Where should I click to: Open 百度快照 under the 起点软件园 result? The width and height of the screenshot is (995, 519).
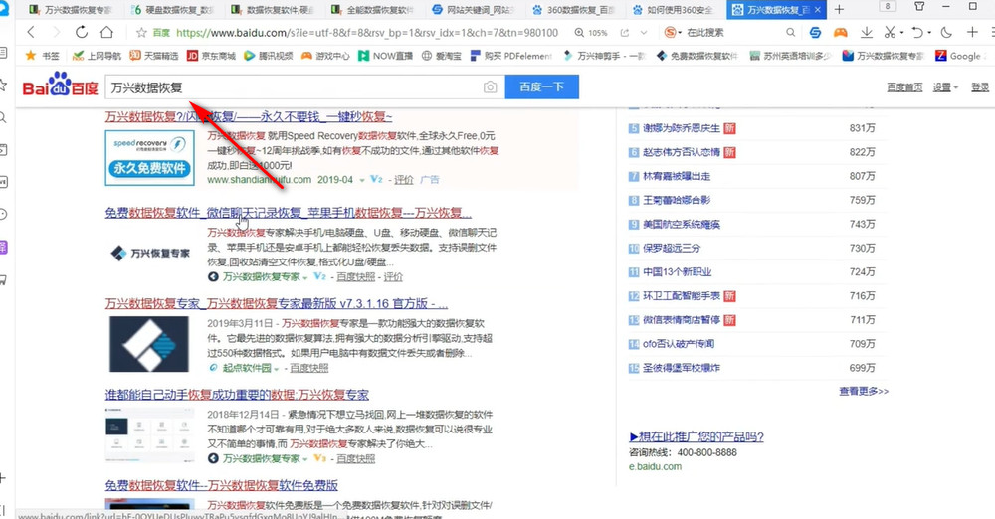click(309, 368)
